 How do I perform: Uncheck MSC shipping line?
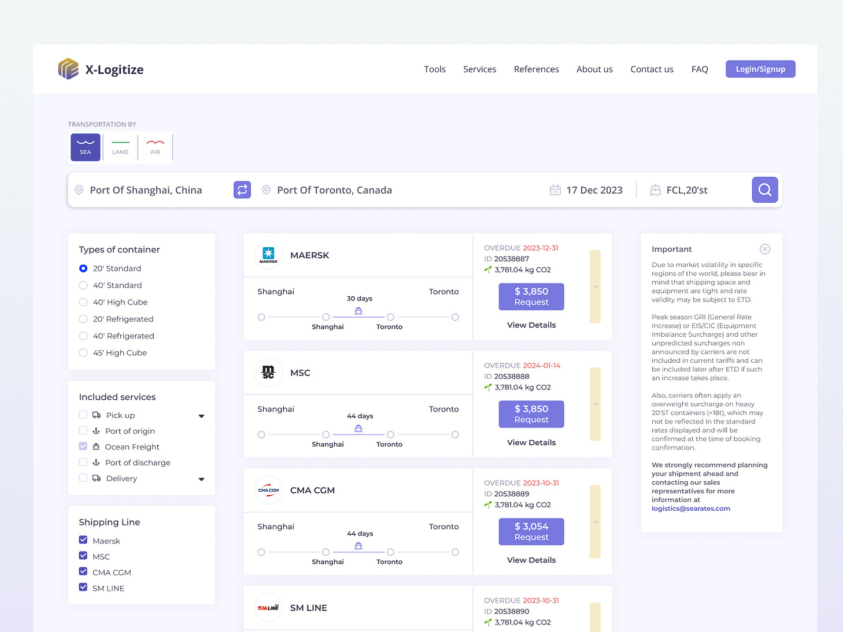83,556
